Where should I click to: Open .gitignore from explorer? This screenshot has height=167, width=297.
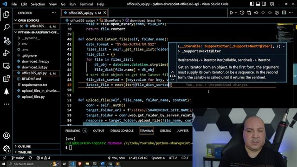29,56
